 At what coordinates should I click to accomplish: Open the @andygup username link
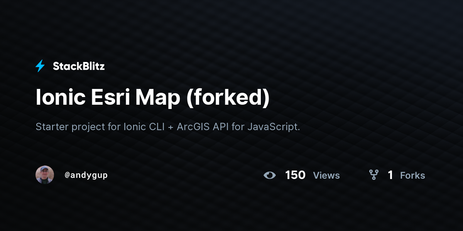click(x=86, y=175)
